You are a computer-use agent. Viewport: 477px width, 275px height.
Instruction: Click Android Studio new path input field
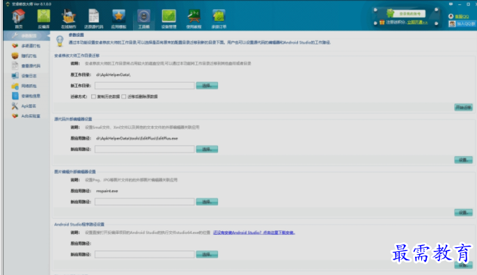[145, 254]
